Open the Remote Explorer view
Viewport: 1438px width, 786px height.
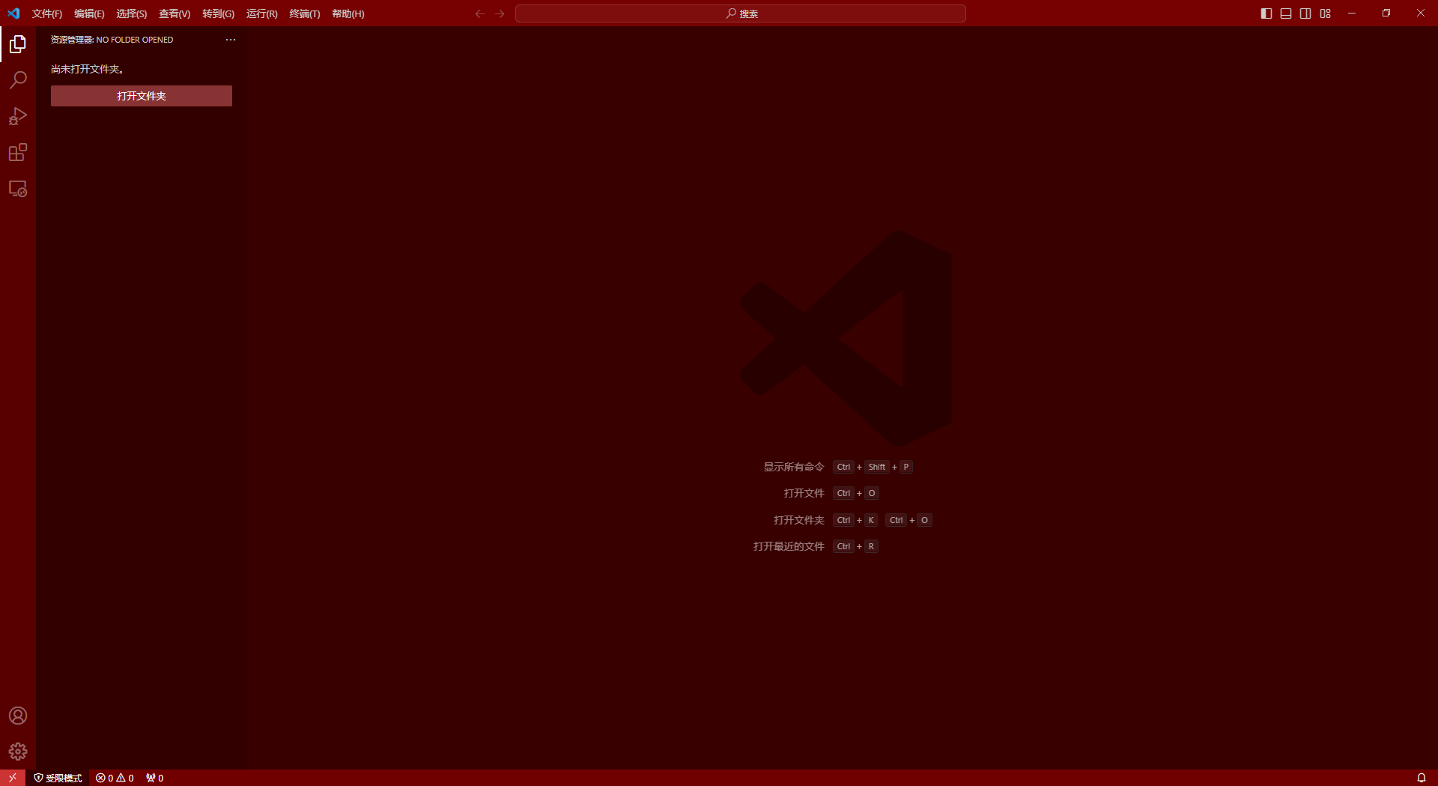point(18,189)
